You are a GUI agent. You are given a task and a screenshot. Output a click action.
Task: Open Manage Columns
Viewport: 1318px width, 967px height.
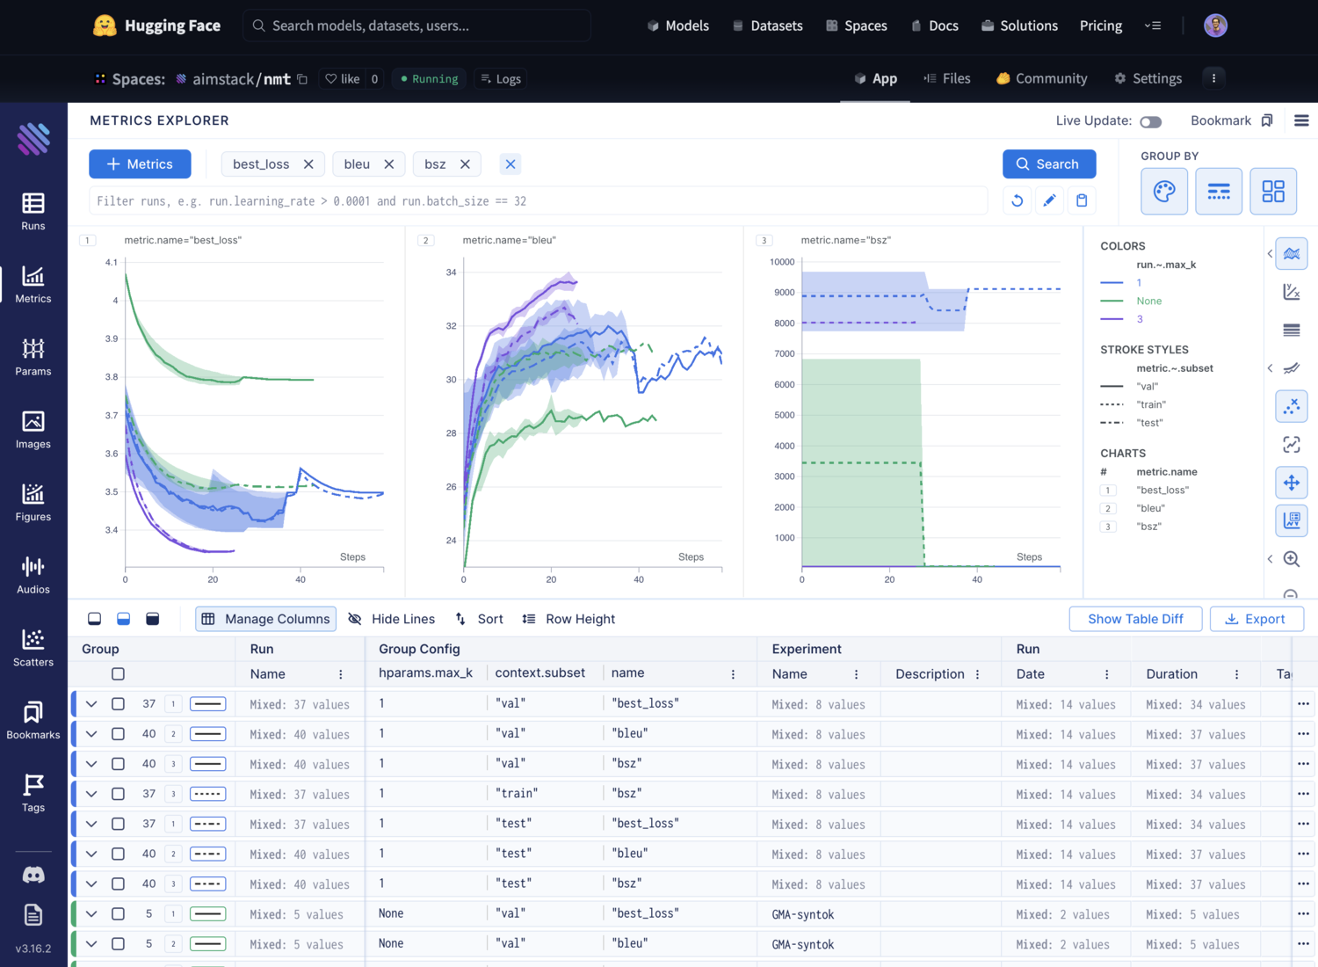[265, 619]
